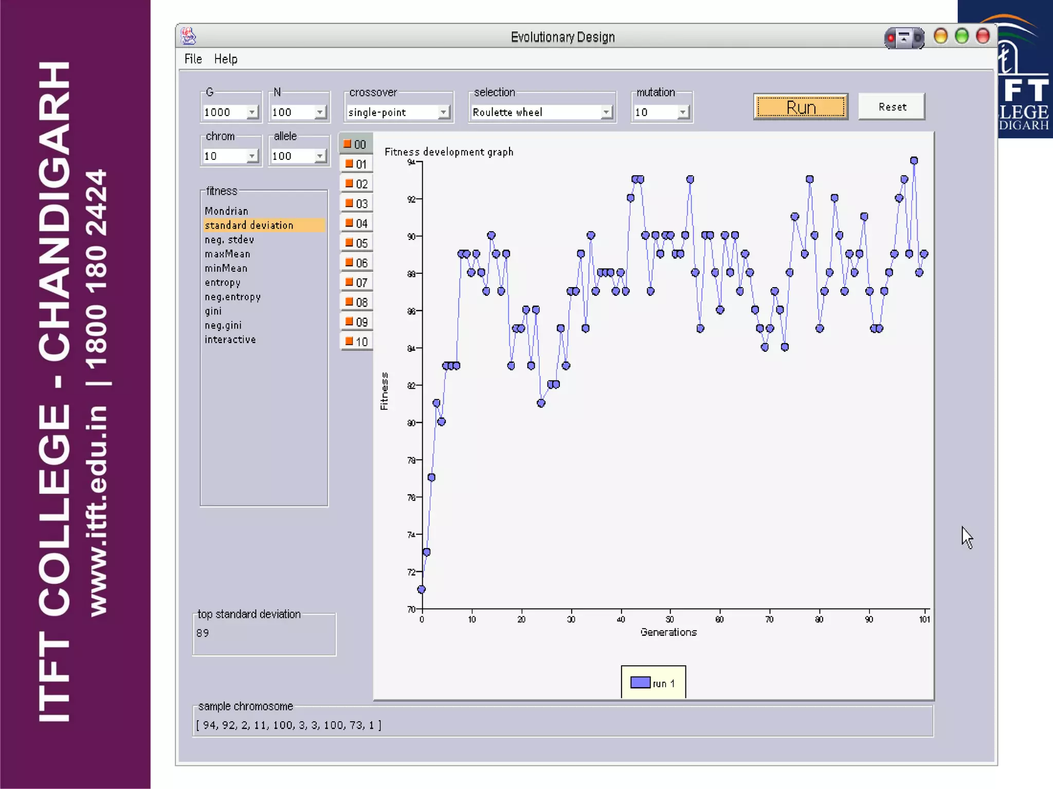Expand the crossover single-point dropdown
Image resolution: width=1053 pixels, height=789 pixels.
pyautogui.click(x=443, y=112)
